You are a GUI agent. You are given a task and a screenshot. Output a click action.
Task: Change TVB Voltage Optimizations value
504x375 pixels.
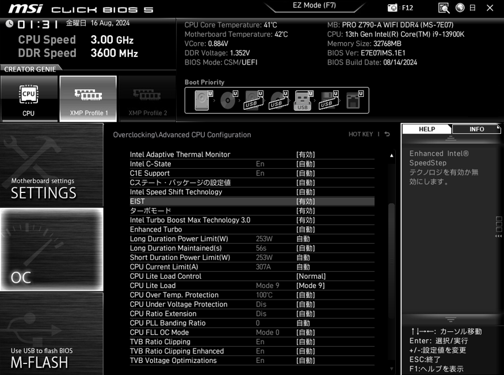306,361
